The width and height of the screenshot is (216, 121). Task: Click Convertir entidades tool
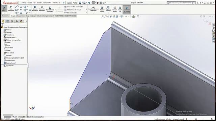tap(42, 8)
